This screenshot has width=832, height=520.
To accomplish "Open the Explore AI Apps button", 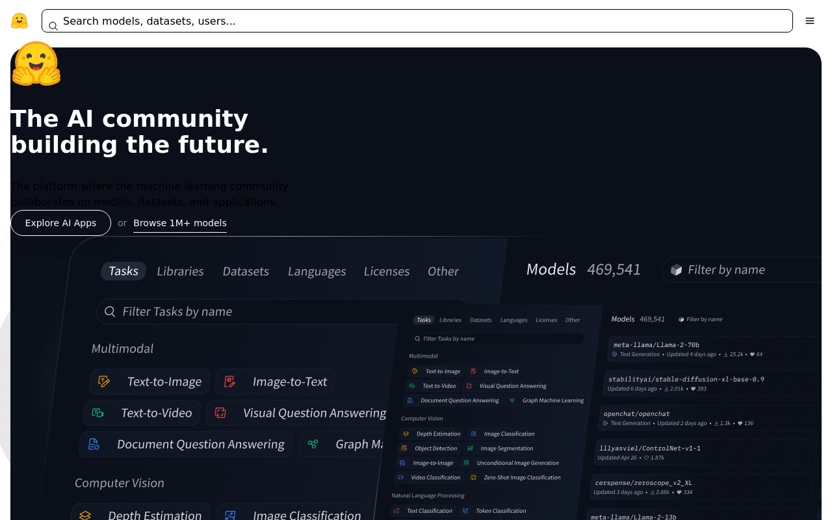I will click(60, 223).
